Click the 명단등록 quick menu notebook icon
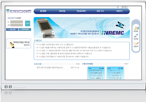The width and height of the screenshot is (146, 102). (x=136, y=28)
